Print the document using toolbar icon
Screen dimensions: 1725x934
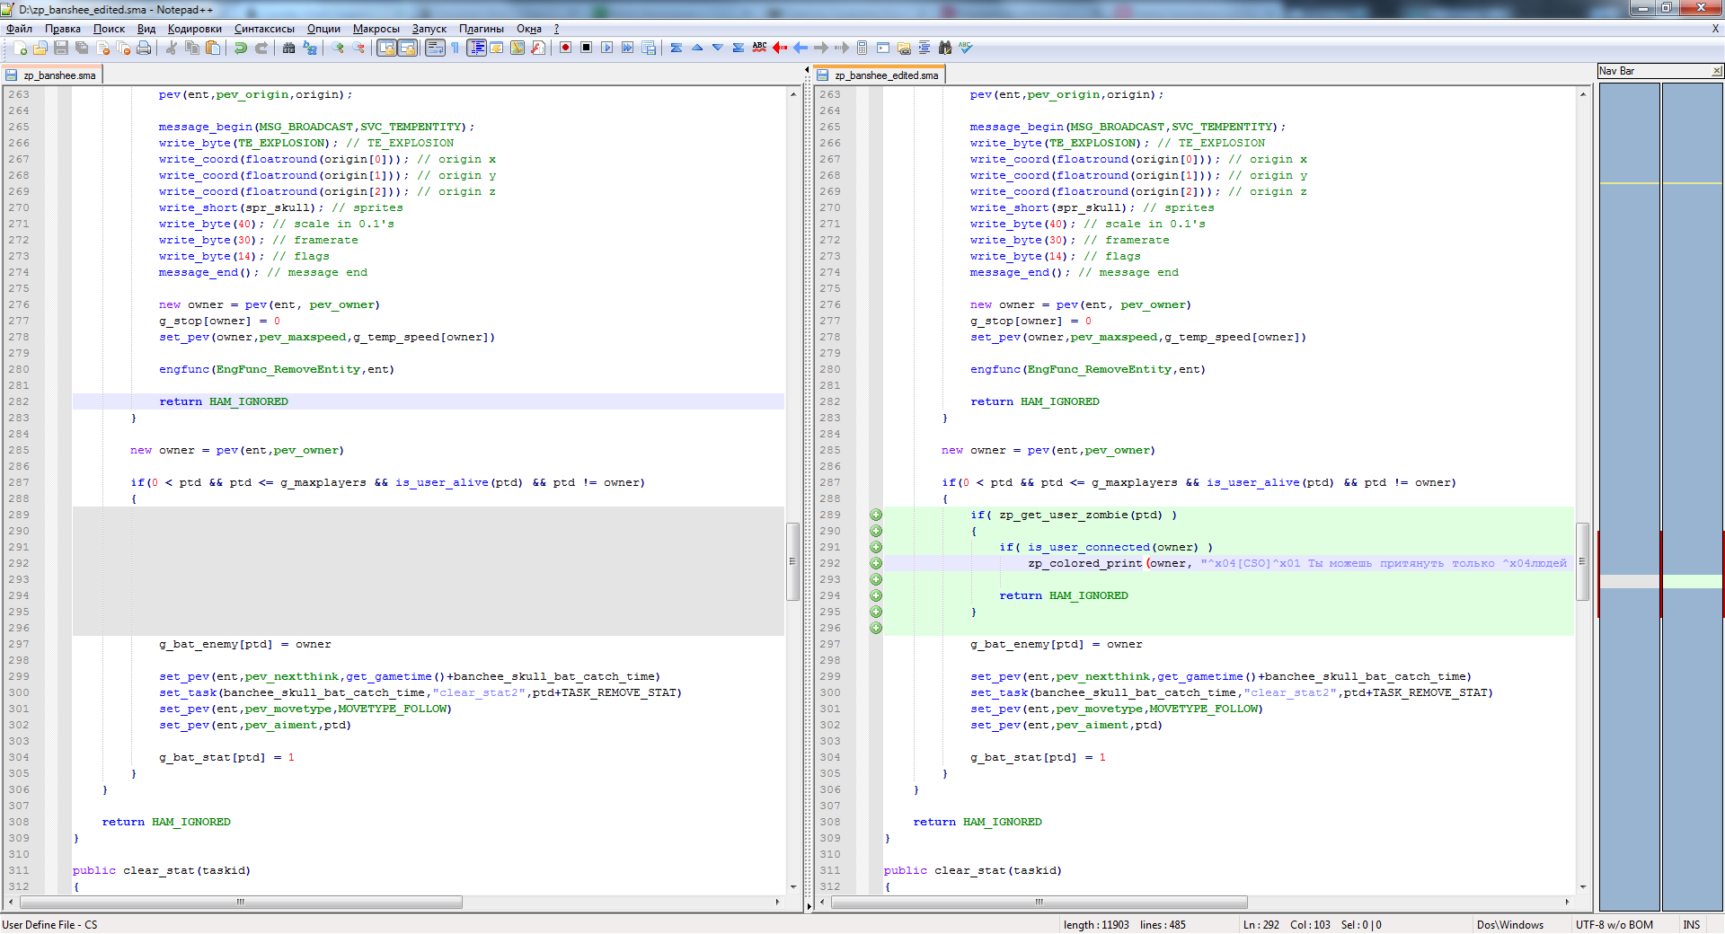143,48
